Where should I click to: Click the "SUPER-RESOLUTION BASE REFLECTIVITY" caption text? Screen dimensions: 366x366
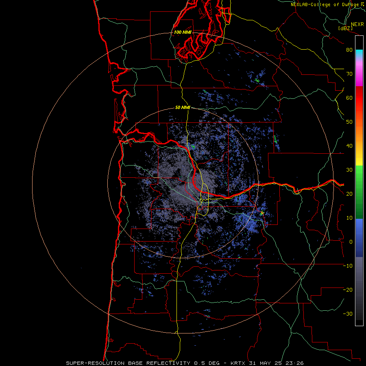point(128,363)
